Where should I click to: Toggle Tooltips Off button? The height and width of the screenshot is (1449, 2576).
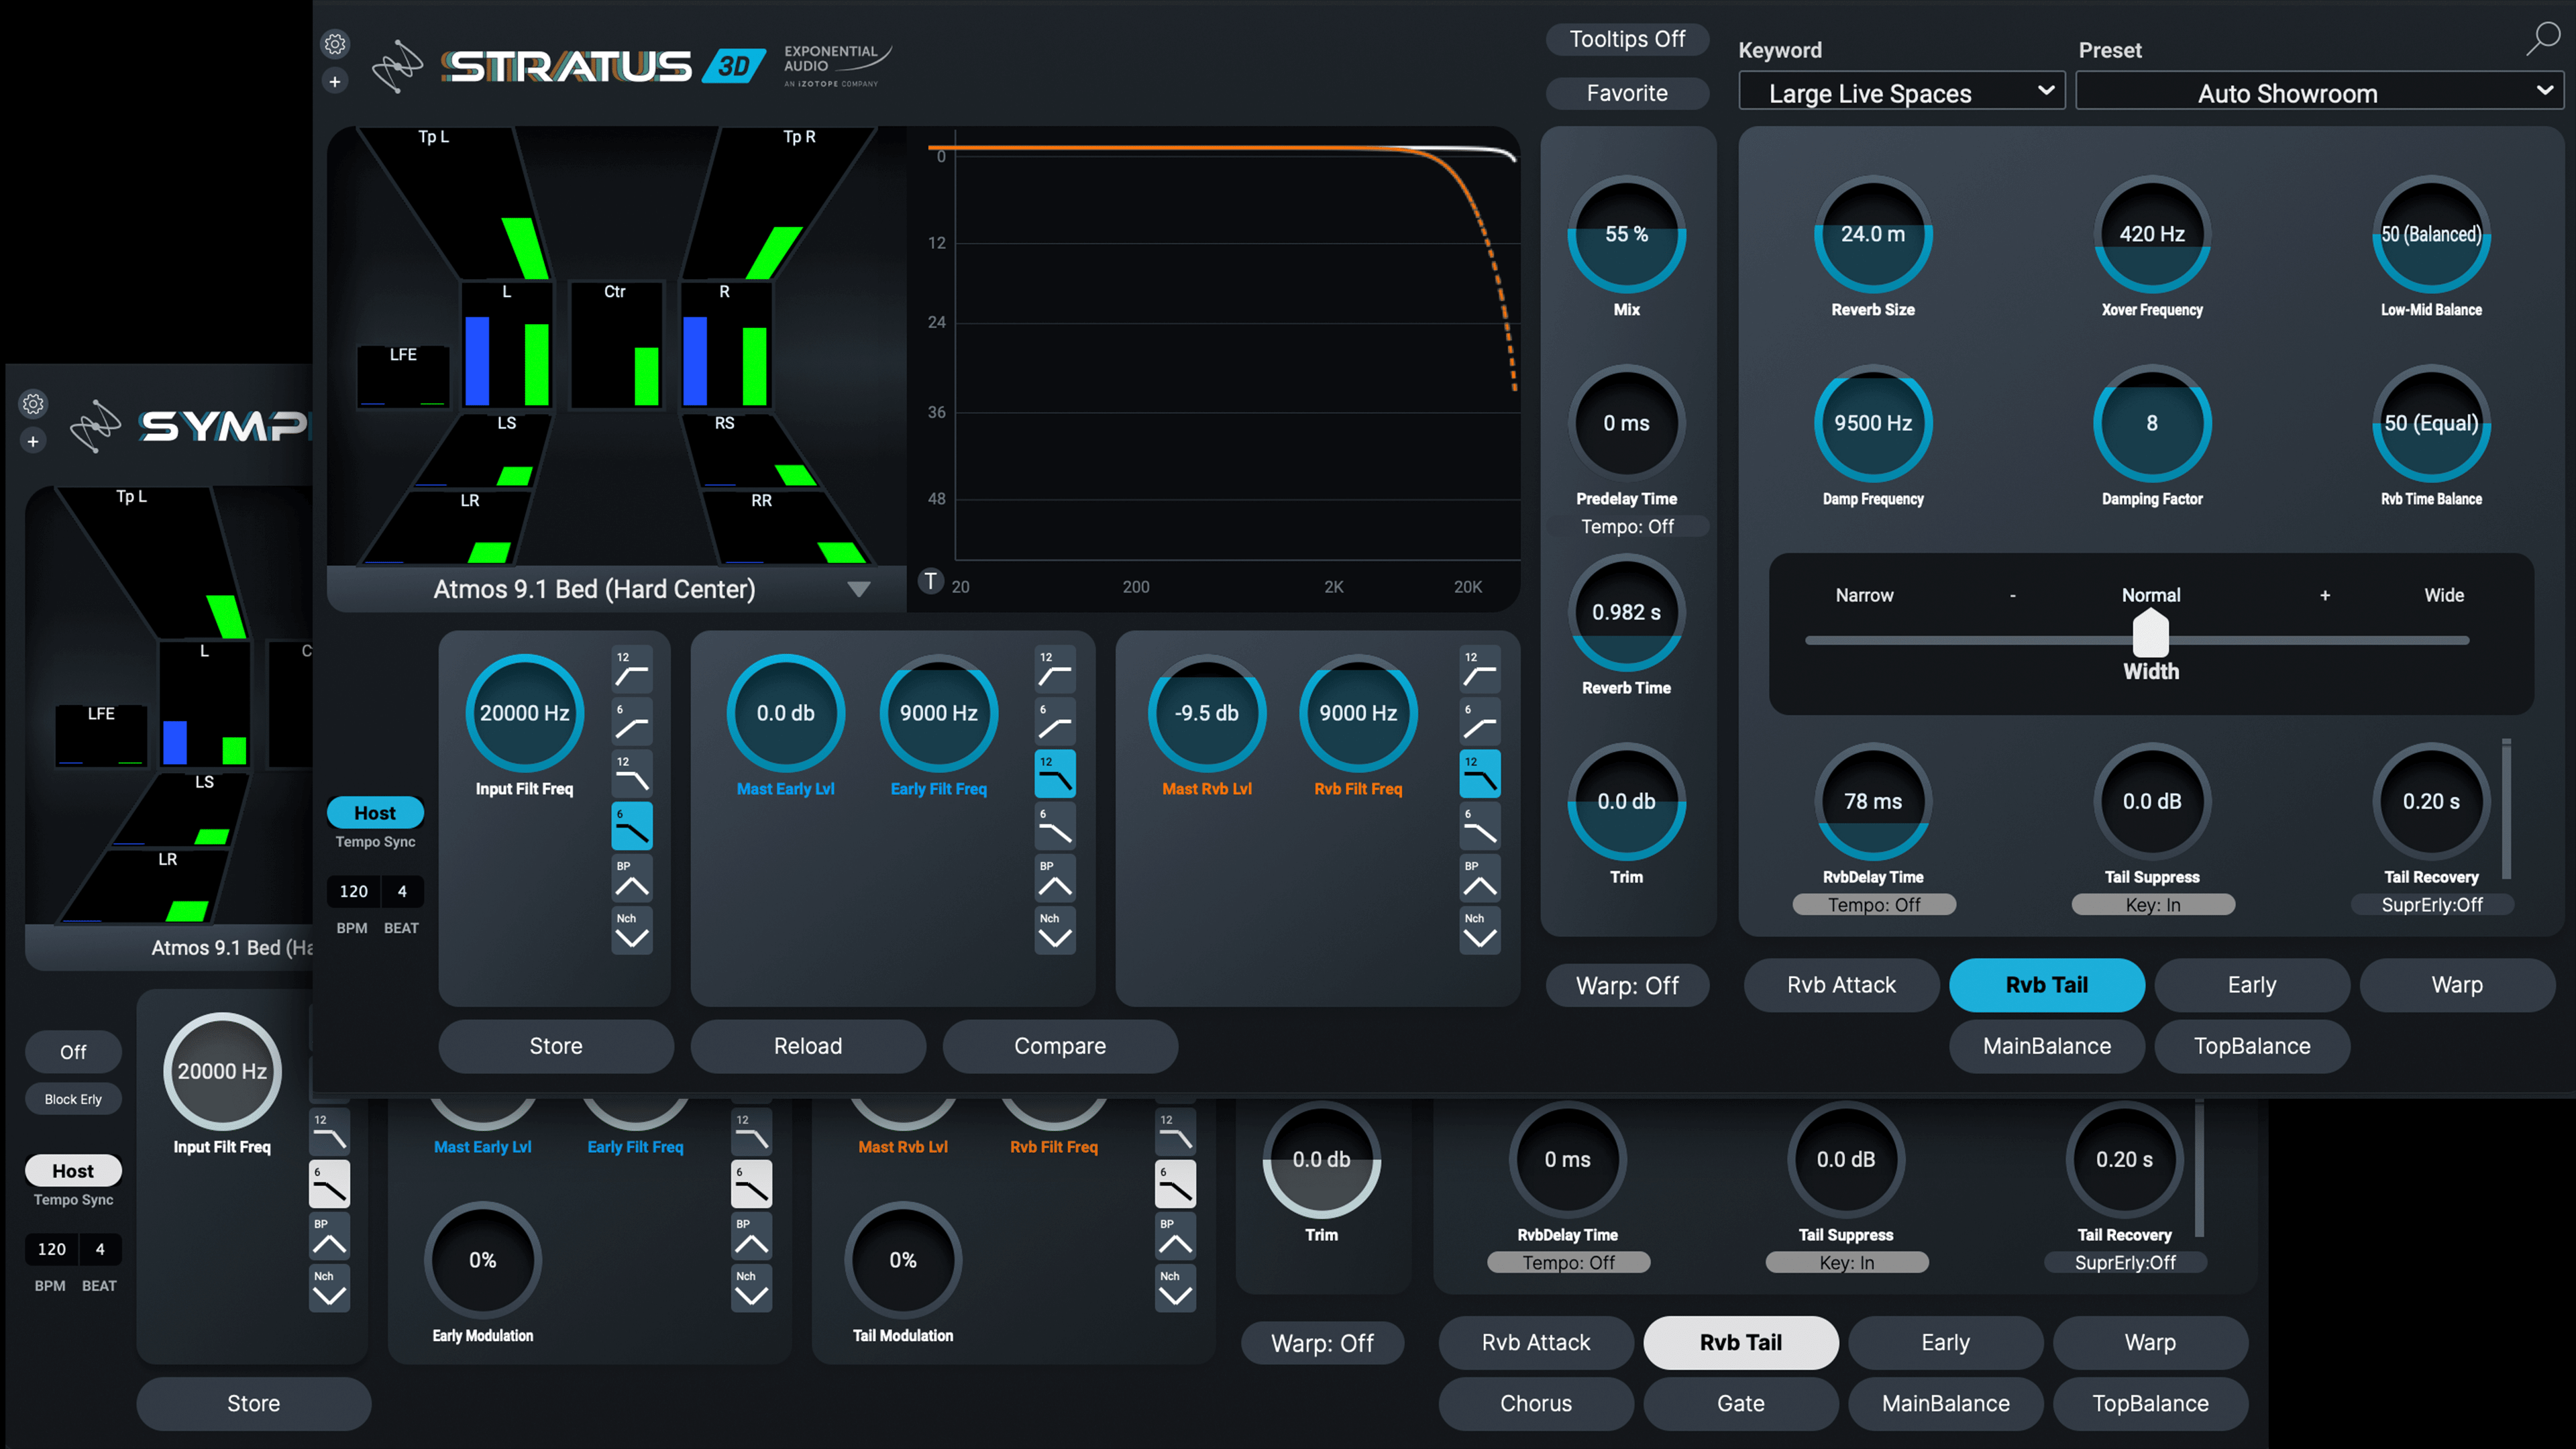[1627, 39]
